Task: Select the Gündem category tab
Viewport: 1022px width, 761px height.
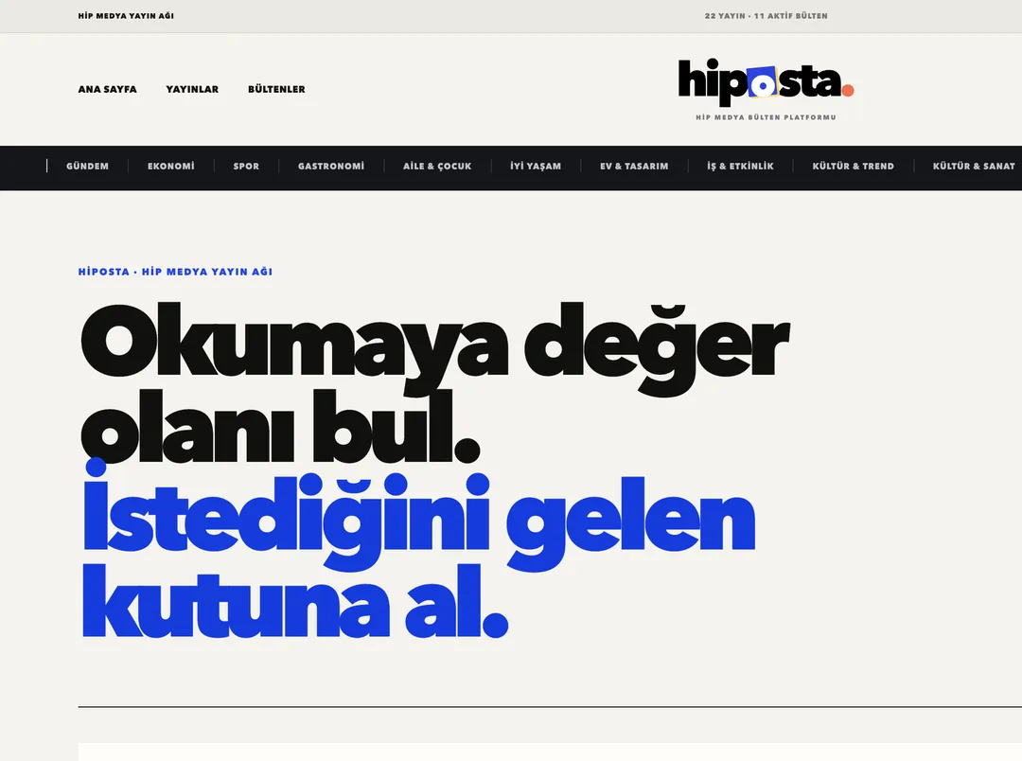Action: [x=87, y=167]
